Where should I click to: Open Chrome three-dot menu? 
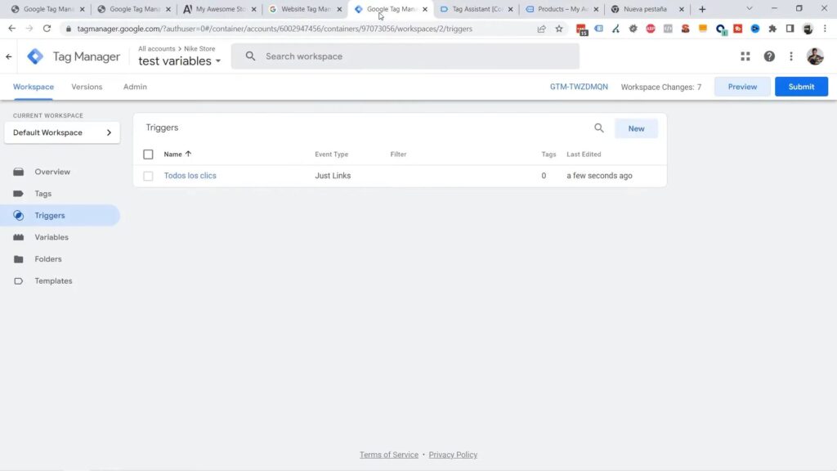[x=825, y=29]
